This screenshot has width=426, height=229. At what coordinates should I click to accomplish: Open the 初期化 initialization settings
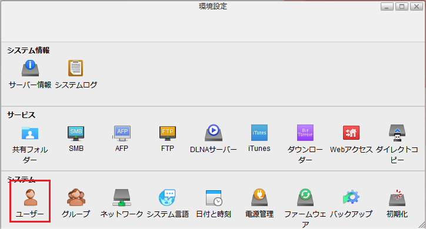click(x=397, y=197)
